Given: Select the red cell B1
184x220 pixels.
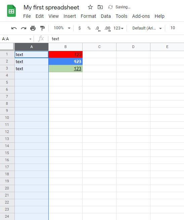Looking at the screenshot, I should point(65,54).
